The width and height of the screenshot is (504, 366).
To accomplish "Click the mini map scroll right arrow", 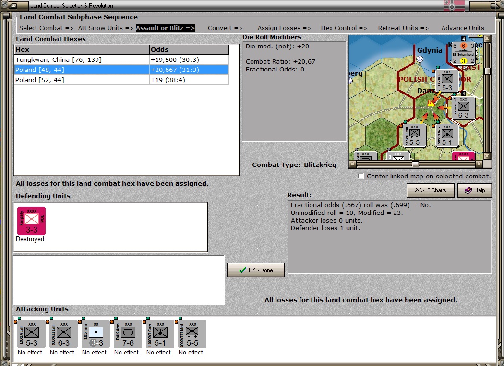I will point(479,164).
